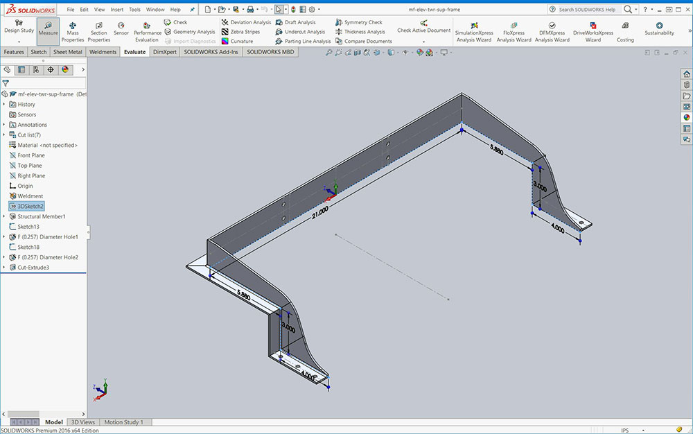Screen dimensions: 693x434
Task: Switch to the Sheet Metal tab
Action: [x=67, y=52]
